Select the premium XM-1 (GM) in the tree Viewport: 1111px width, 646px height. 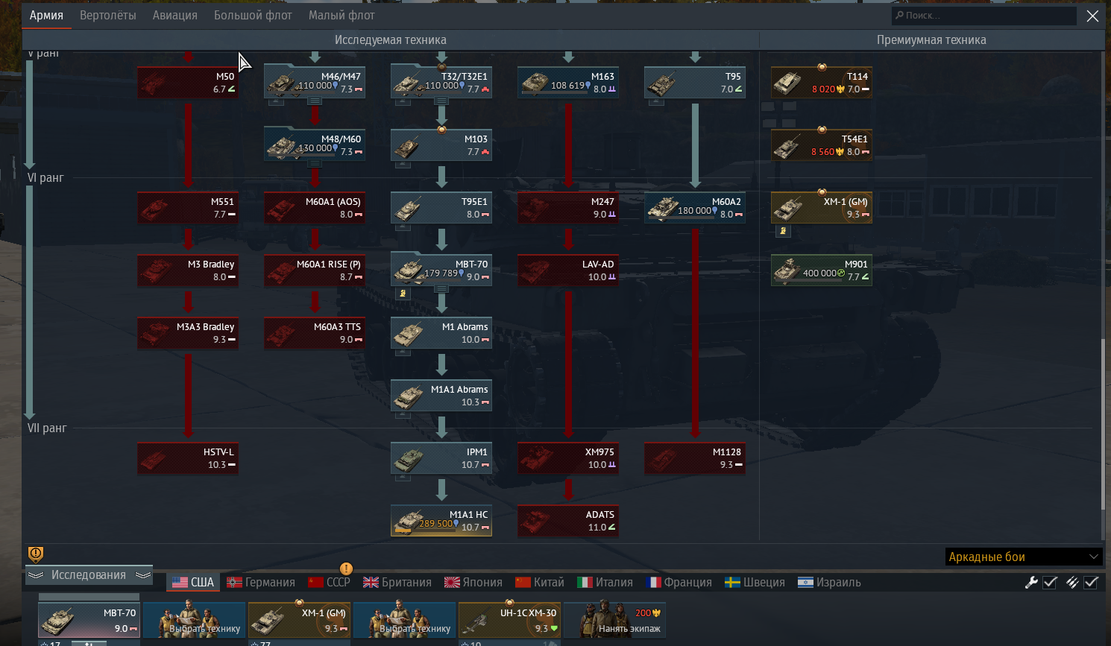[822, 207]
